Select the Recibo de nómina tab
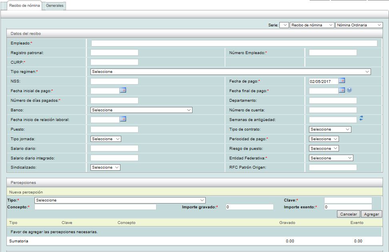 click(x=24, y=6)
